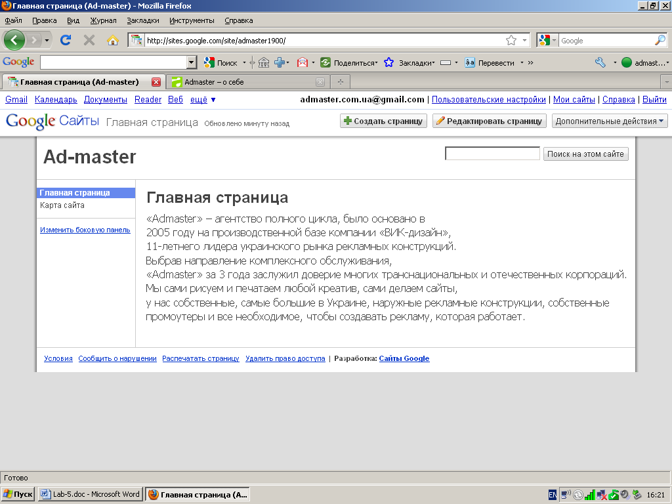Click the site identity icon in address bar
Viewport: 672px width, 504px height.
tap(136, 40)
